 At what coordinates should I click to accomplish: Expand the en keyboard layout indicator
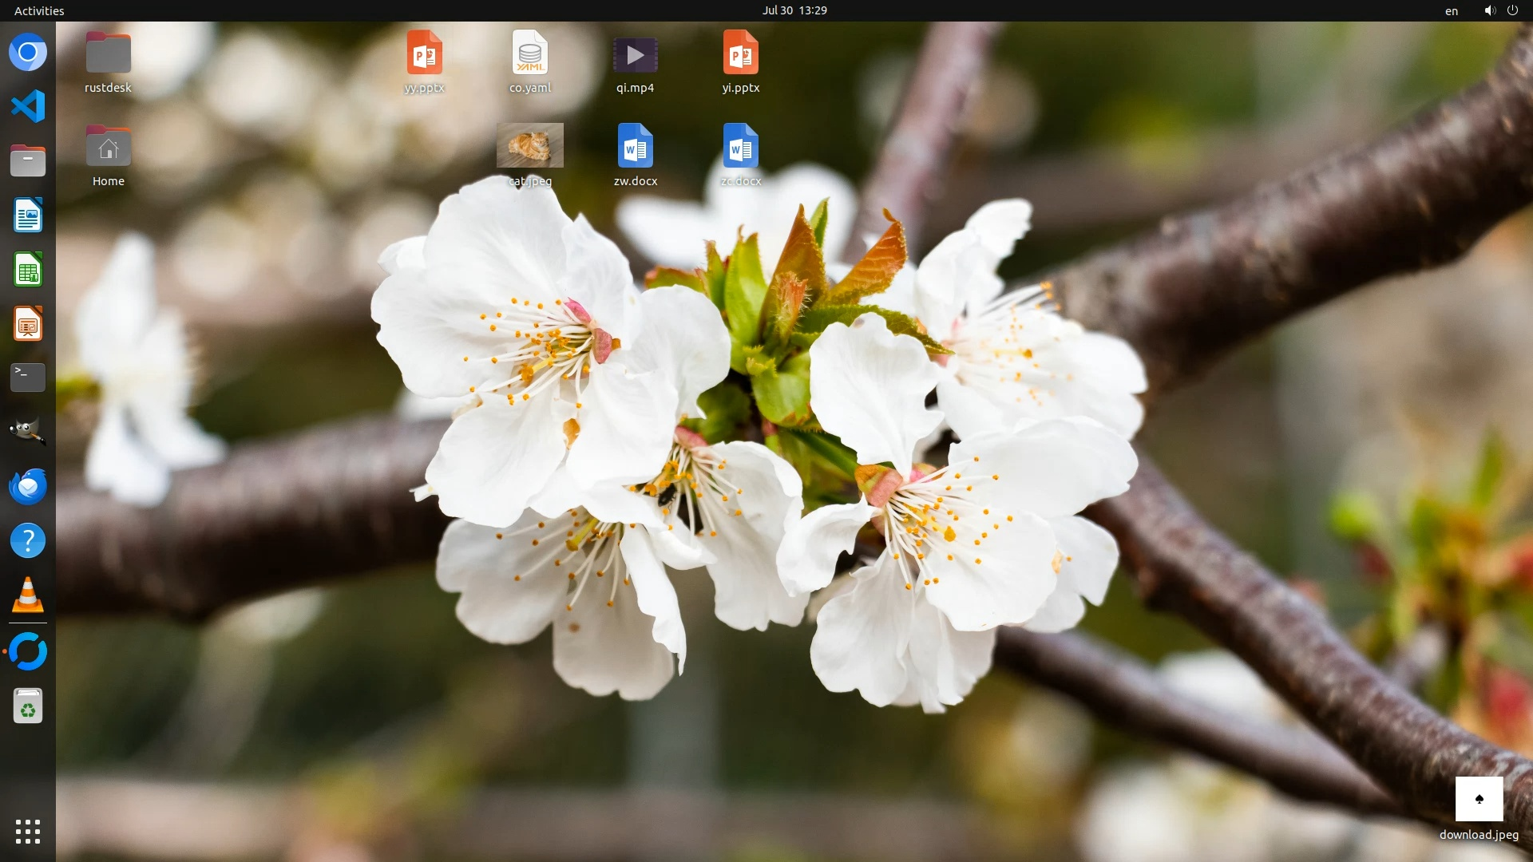[x=1451, y=10]
